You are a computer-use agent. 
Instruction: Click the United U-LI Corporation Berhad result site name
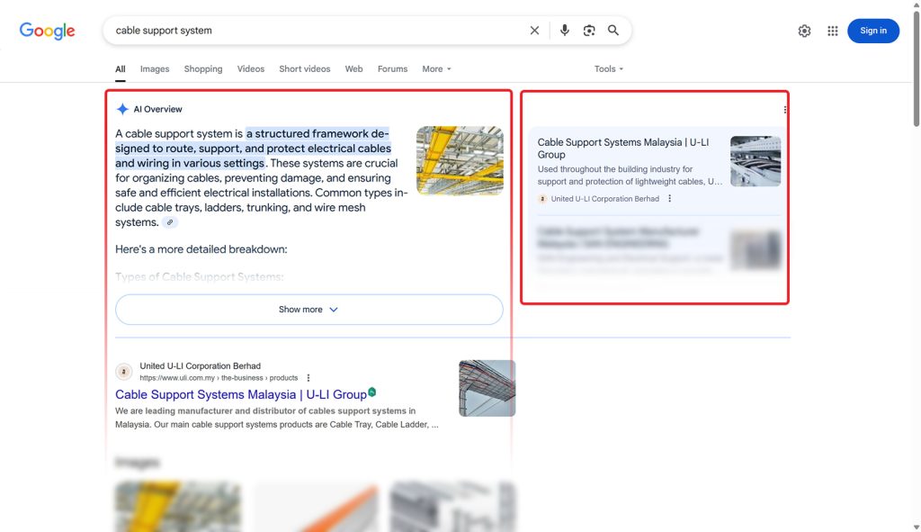201,365
